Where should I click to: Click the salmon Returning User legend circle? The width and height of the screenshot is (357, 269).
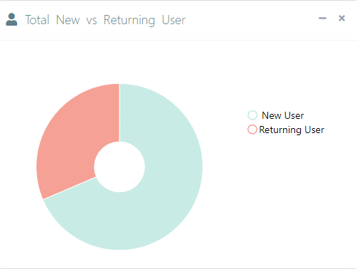tap(252, 130)
